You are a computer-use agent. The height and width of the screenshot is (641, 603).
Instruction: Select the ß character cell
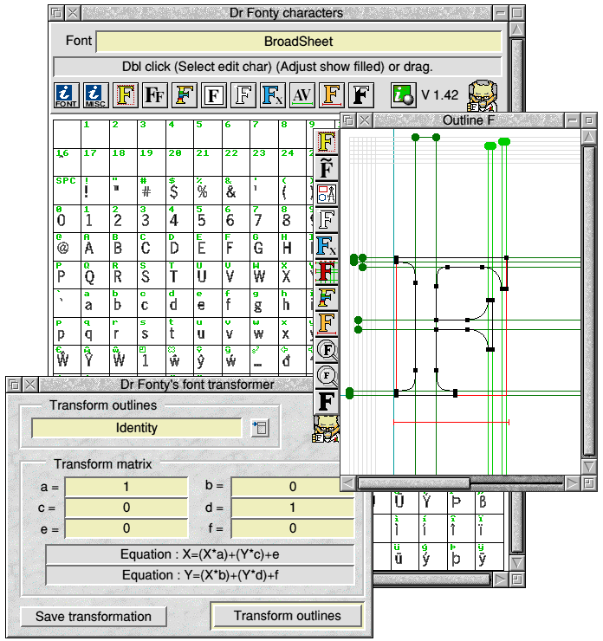(489, 502)
